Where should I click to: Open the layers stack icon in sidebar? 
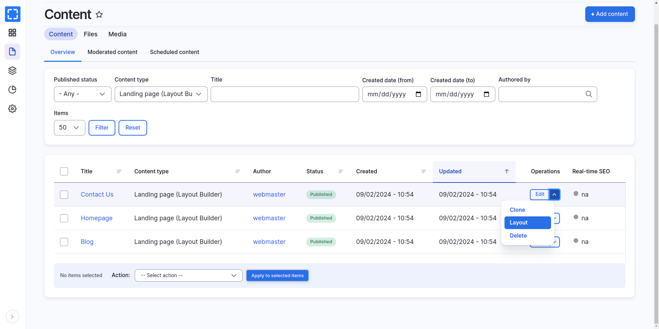[12, 71]
